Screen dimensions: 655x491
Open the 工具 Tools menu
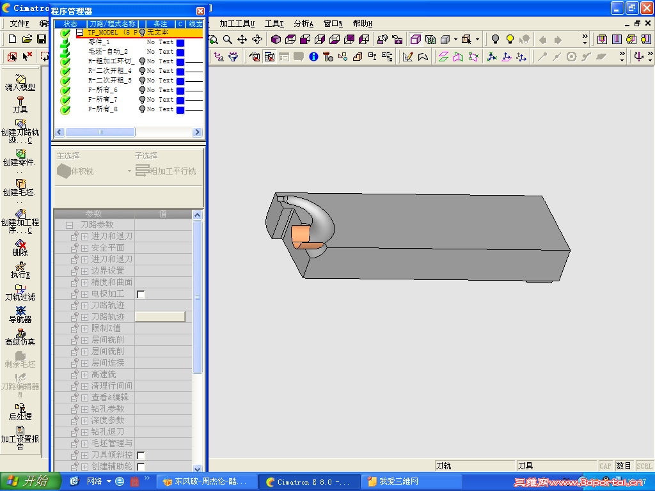click(274, 24)
